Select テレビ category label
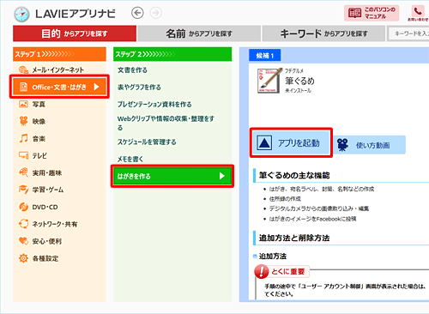This screenshot has width=429, height=314. 39,155
